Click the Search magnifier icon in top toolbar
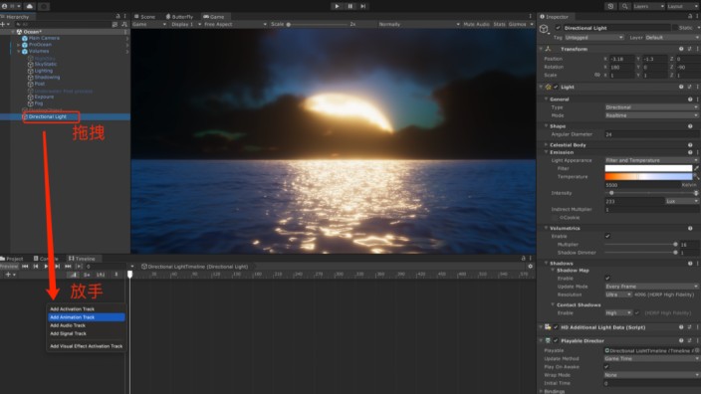 [x=625, y=6]
